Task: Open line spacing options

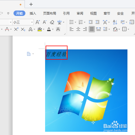Action: pos(105,29)
